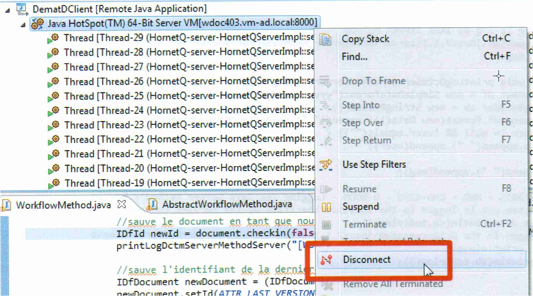Click the Thread-29 running thread icon
The width and height of the screenshot is (533, 296).
(53, 38)
